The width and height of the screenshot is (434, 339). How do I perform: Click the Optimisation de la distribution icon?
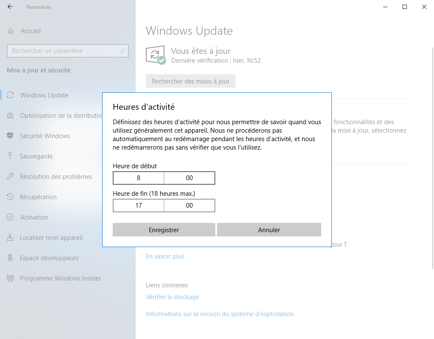(10, 115)
